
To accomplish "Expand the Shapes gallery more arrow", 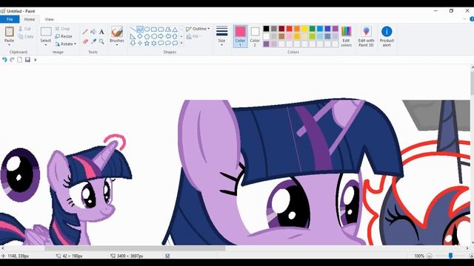I will point(181,43).
